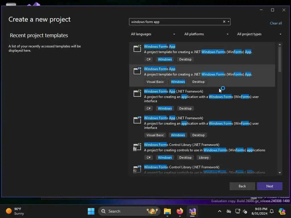Select 'Windows Forms App (.NET Framework)' C# title
291x218 pixels.
pyautogui.click(x=174, y=91)
